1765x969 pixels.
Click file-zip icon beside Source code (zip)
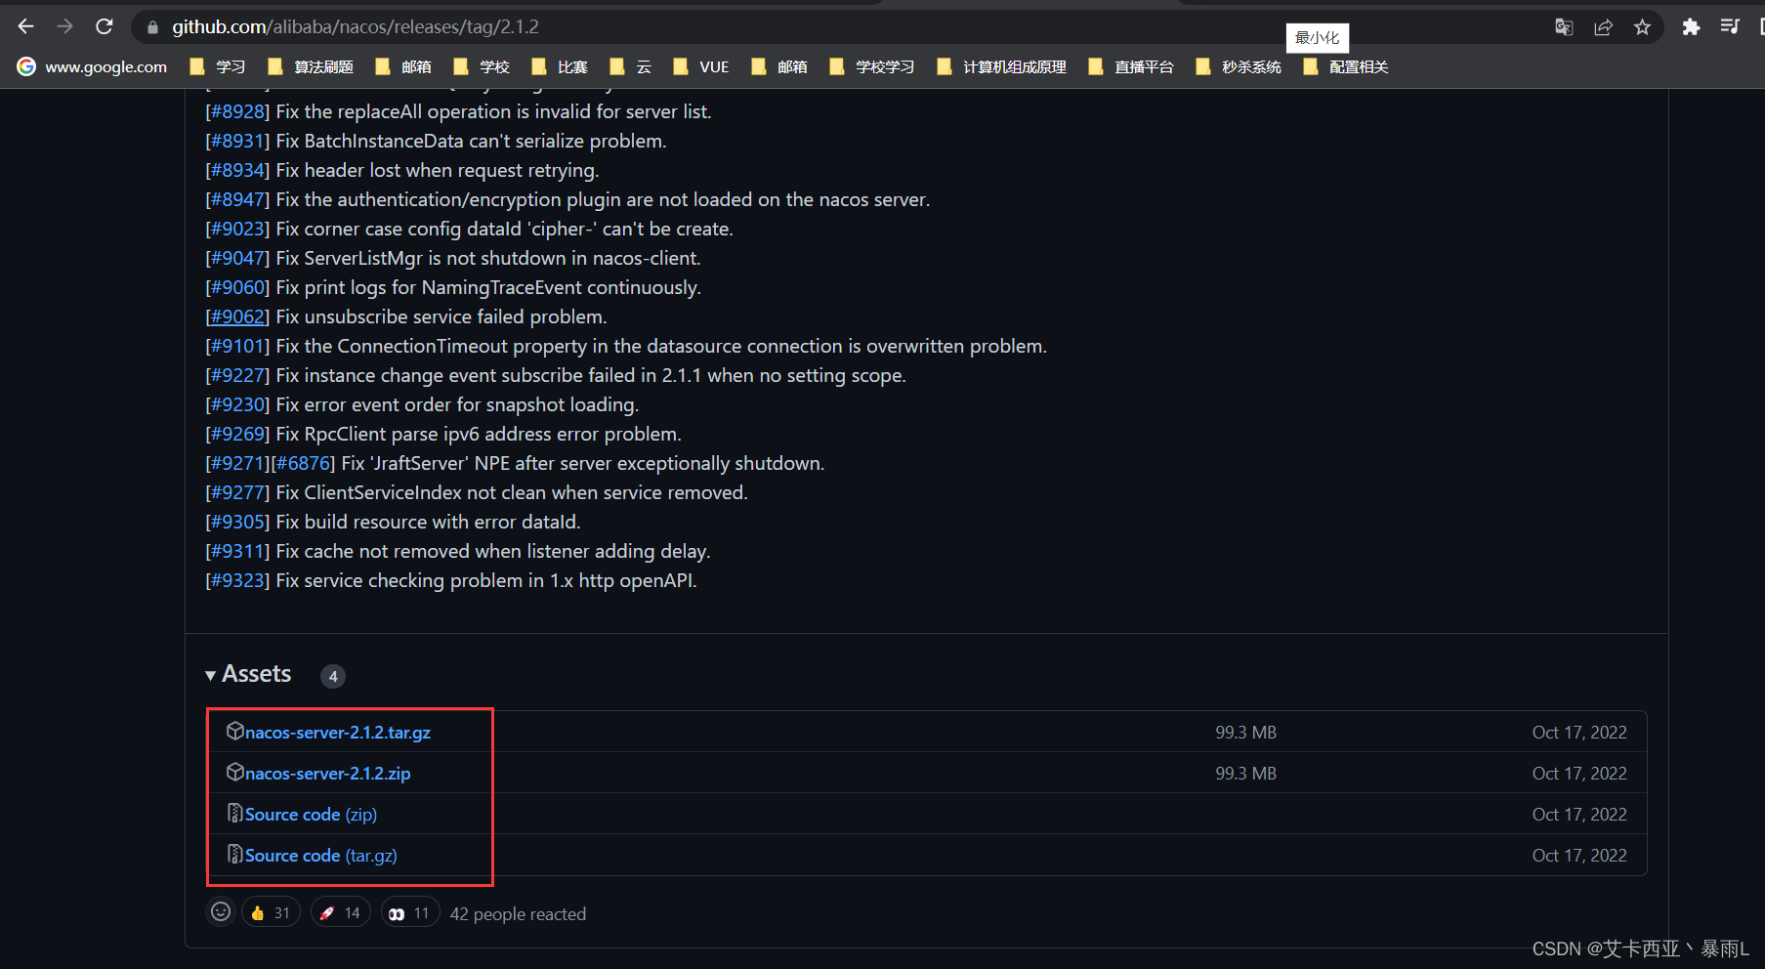point(234,813)
